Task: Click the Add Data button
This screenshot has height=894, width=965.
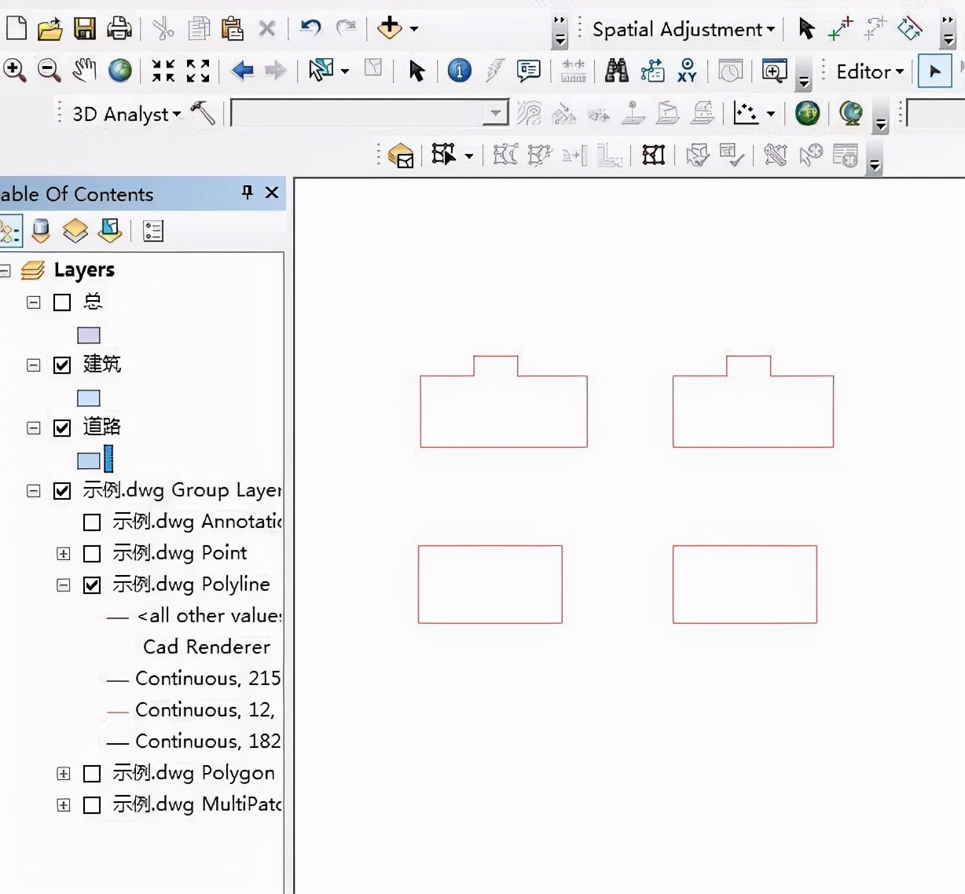Action: click(390, 27)
